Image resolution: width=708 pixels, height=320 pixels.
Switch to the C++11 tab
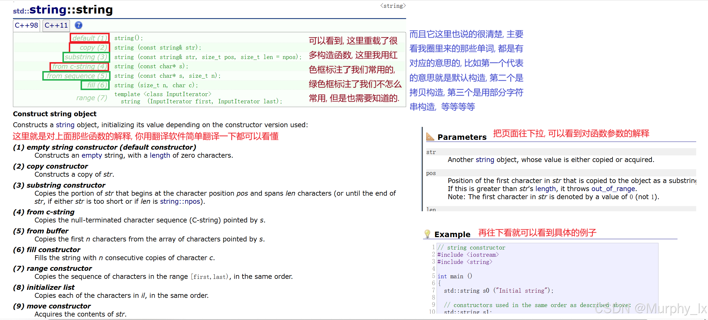tap(56, 25)
